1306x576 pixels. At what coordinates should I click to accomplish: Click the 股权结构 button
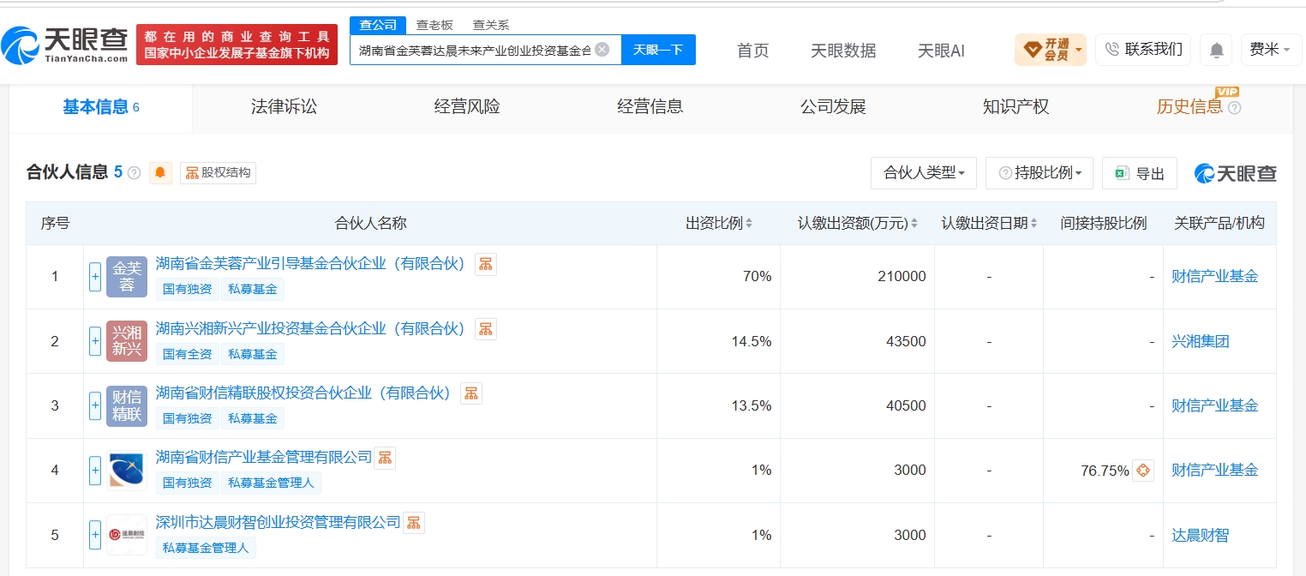pos(219,173)
